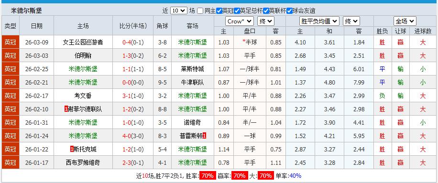Click the date 26-01-31
This screenshot has width=438, height=183.
tap(37, 122)
